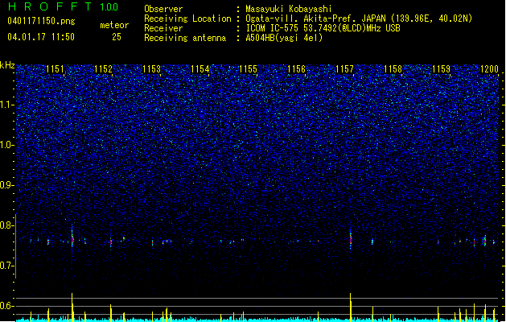
Task: Click the word meteor above the count
Action: (x=114, y=25)
